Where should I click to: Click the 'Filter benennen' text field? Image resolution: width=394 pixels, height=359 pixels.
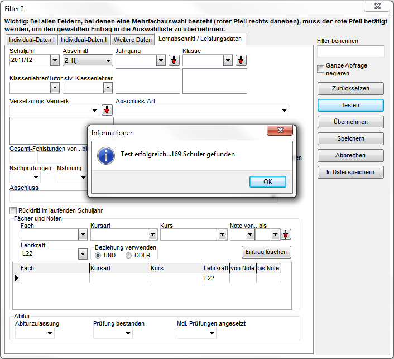click(x=350, y=52)
